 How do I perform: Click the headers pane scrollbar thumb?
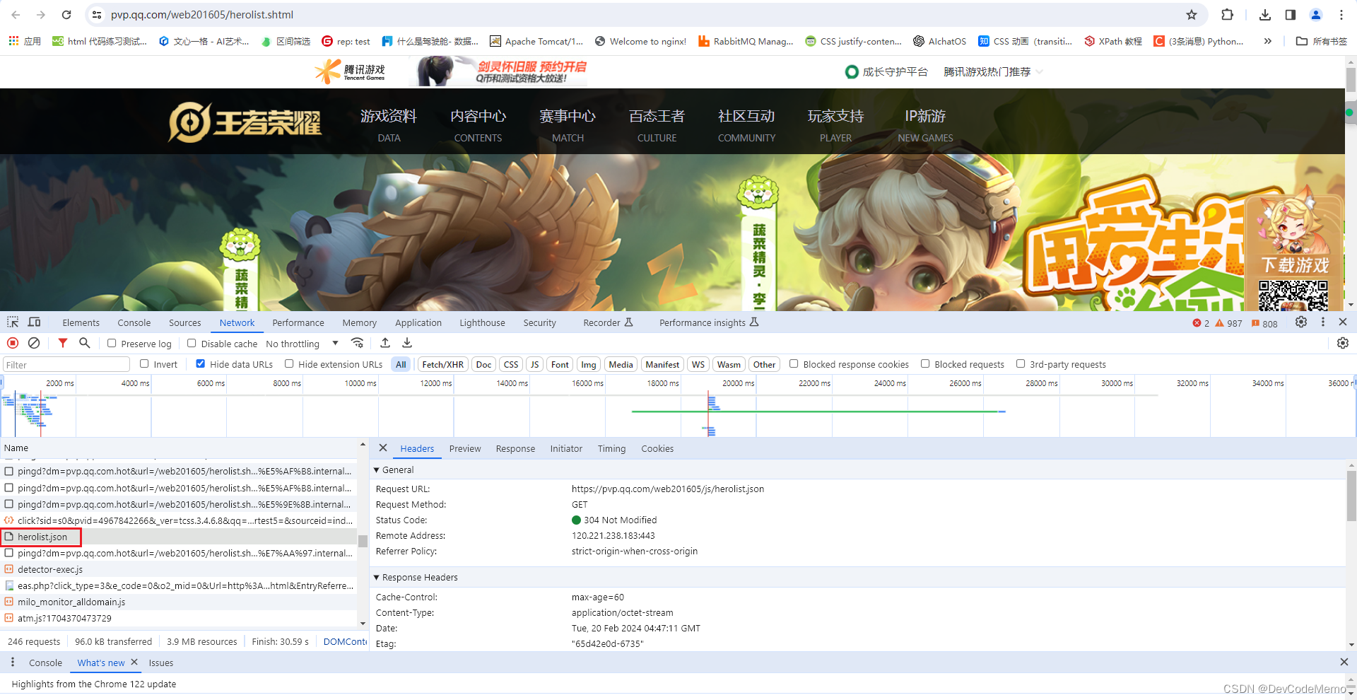click(1351, 496)
